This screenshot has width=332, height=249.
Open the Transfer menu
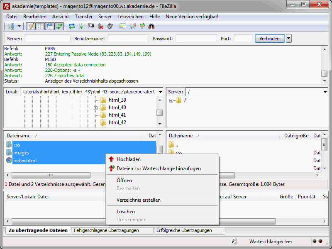(x=84, y=17)
